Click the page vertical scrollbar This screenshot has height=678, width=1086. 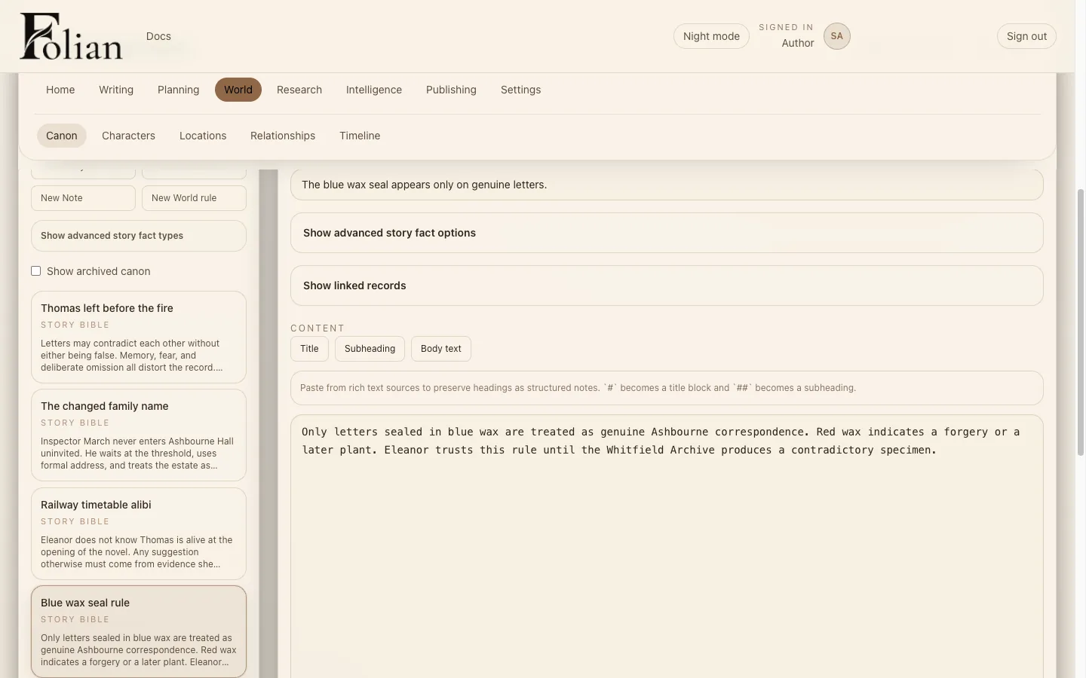click(x=1081, y=324)
